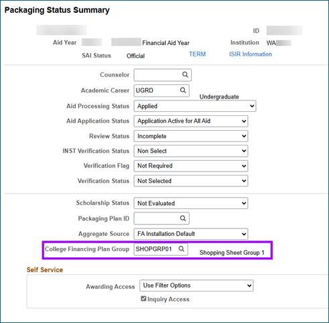
Task: Open the TERM link
Action: pyautogui.click(x=197, y=54)
